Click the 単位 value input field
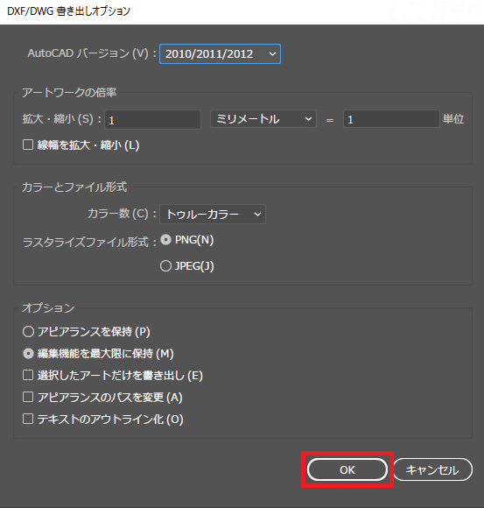This screenshot has width=484, height=508. pos(391,119)
